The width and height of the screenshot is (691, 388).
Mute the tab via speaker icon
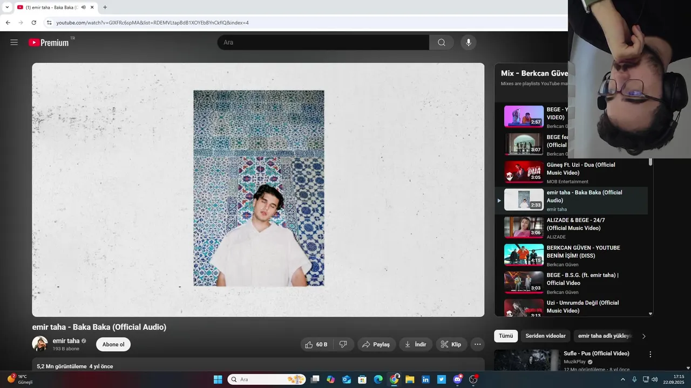[83, 8]
